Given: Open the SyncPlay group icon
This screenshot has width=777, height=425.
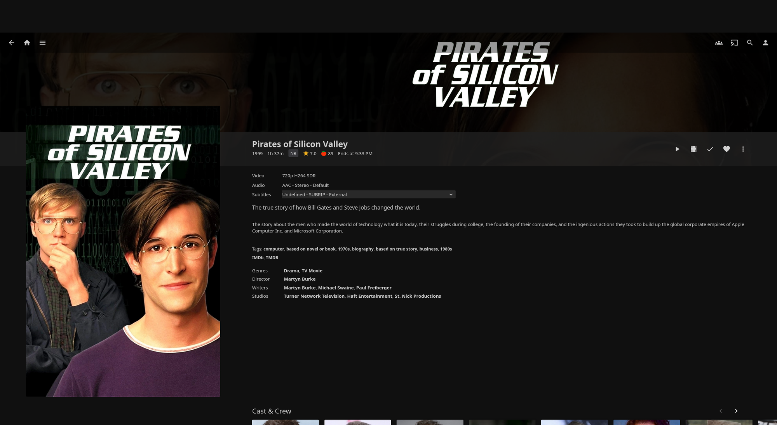Looking at the screenshot, I should pos(719,43).
